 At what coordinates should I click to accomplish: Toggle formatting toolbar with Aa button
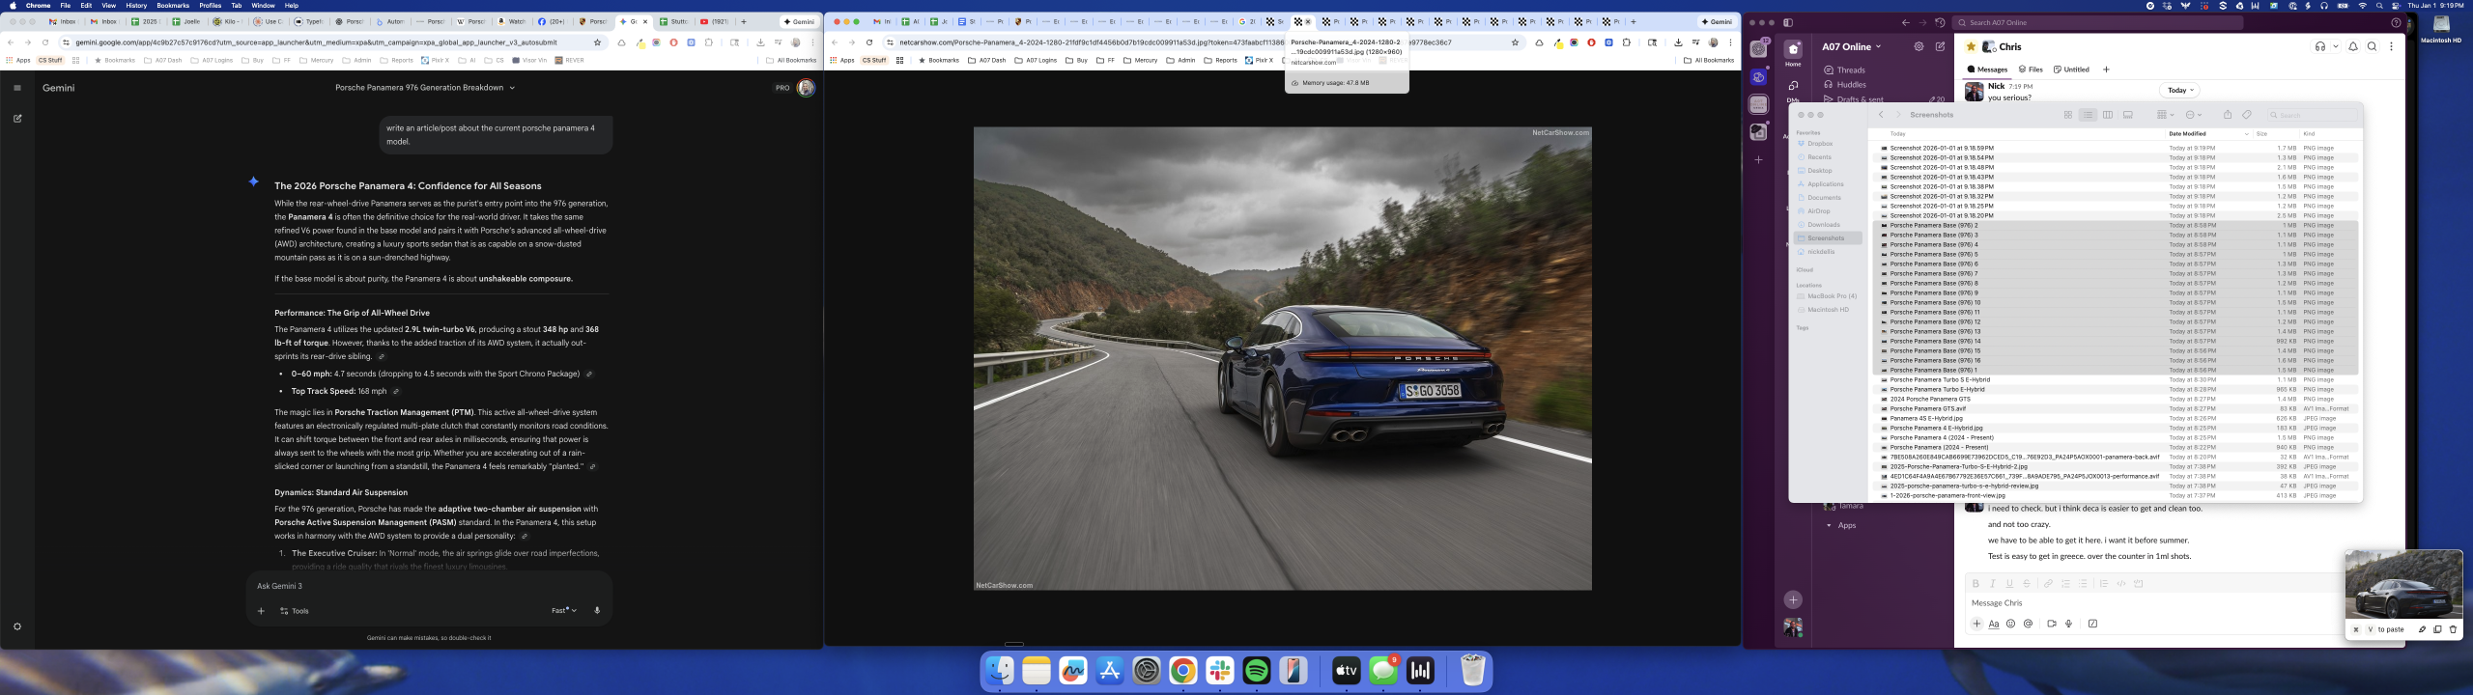coord(1994,624)
